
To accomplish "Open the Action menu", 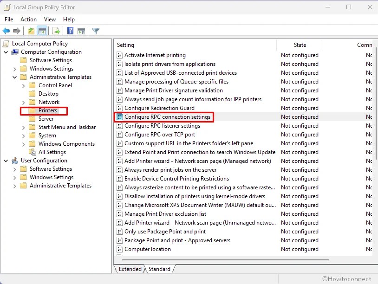I will tap(28, 19).
